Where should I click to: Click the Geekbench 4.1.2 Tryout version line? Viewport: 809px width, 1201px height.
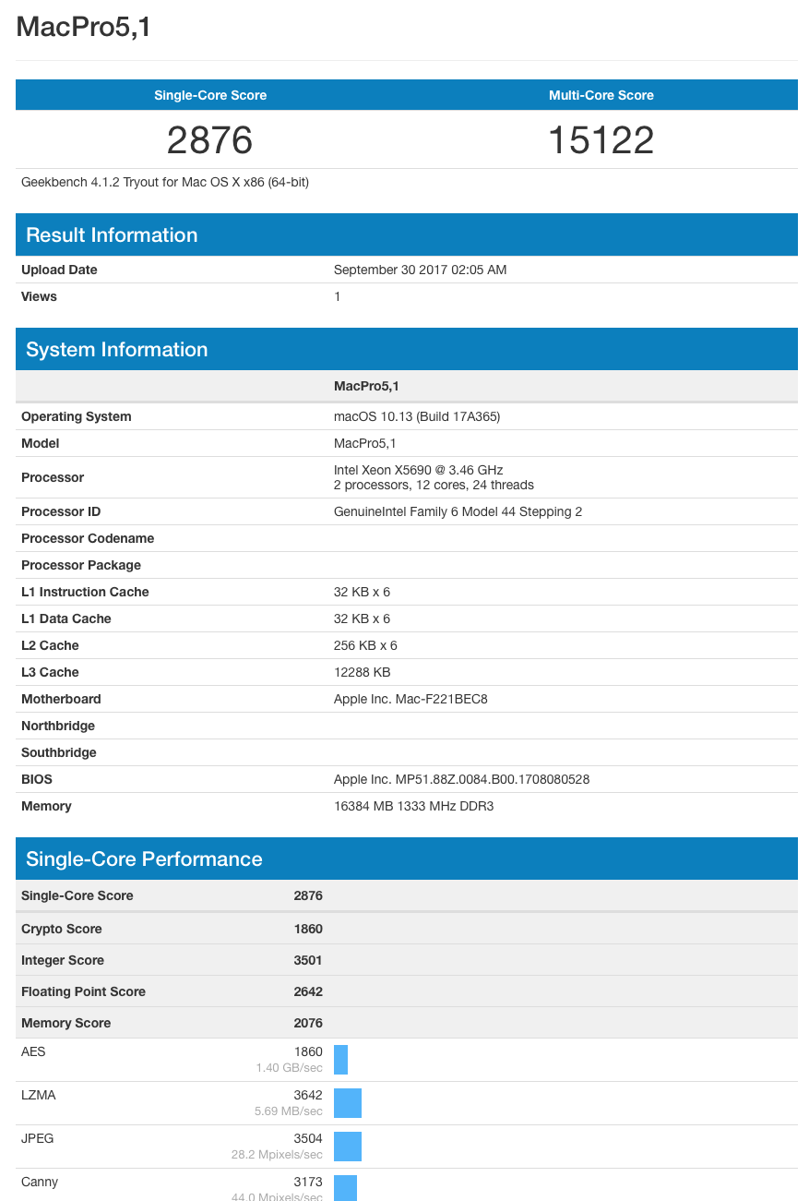[165, 182]
